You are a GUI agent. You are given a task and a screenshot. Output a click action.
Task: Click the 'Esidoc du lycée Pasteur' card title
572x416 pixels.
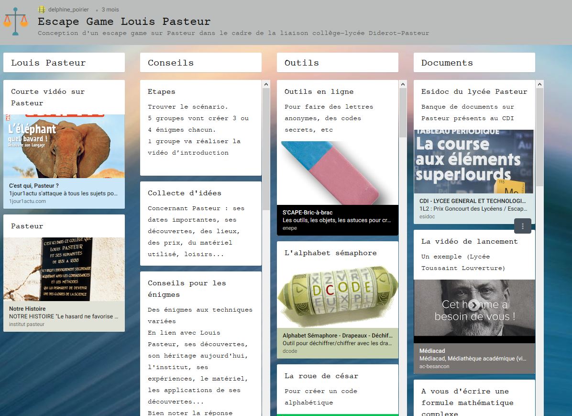(474, 92)
